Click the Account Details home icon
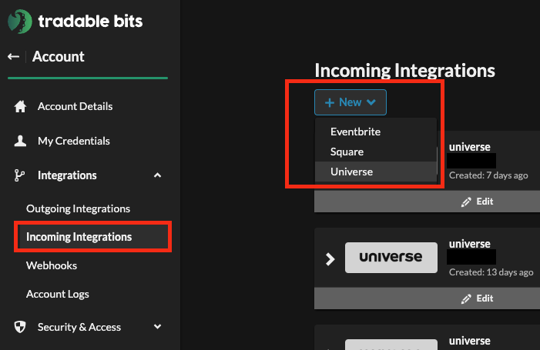Image resolution: width=540 pixels, height=350 pixels. click(x=20, y=107)
